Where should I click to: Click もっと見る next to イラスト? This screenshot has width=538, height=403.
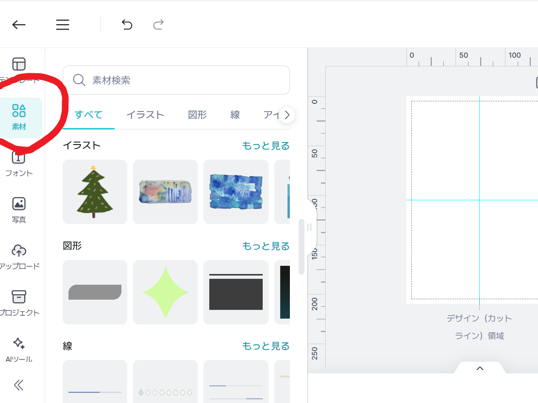tap(266, 145)
